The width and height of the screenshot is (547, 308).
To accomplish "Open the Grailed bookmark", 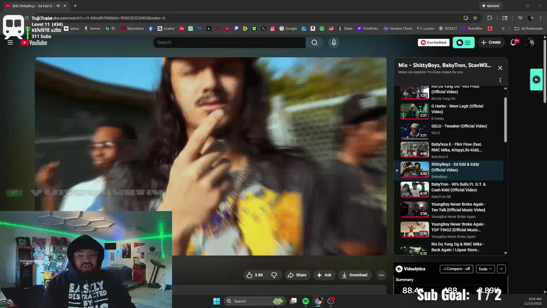I will click(x=166, y=29).
